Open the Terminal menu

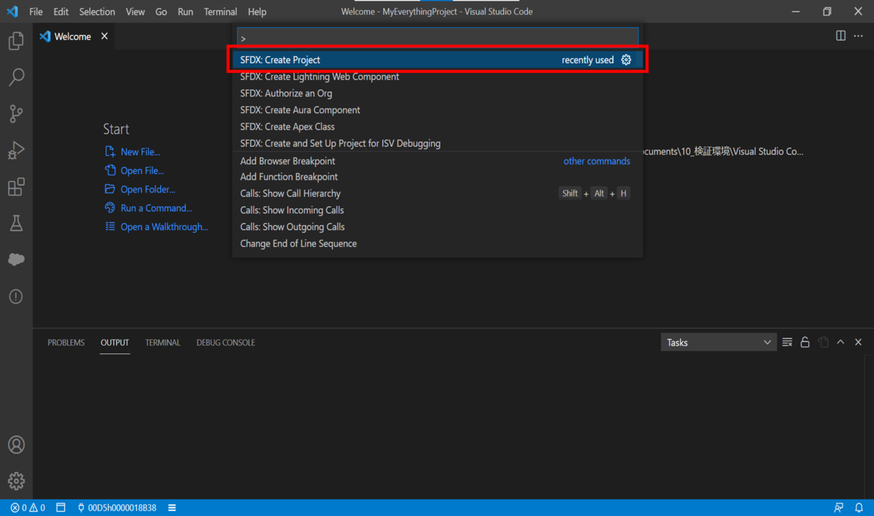pyautogui.click(x=220, y=12)
